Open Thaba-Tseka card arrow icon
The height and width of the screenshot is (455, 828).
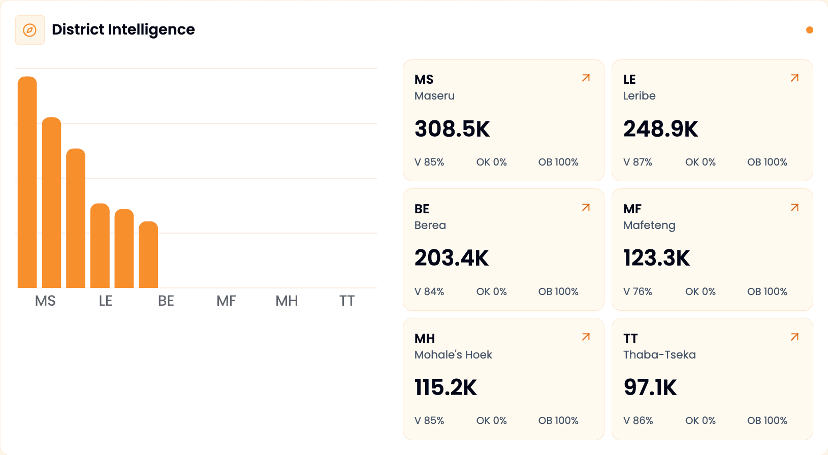coord(794,337)
